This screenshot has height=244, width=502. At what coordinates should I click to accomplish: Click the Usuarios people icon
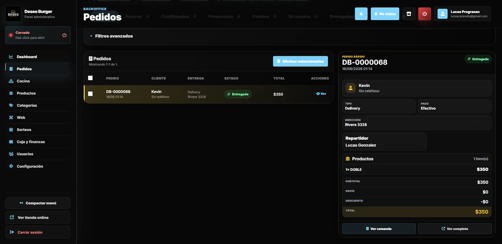tap(11, 154)
